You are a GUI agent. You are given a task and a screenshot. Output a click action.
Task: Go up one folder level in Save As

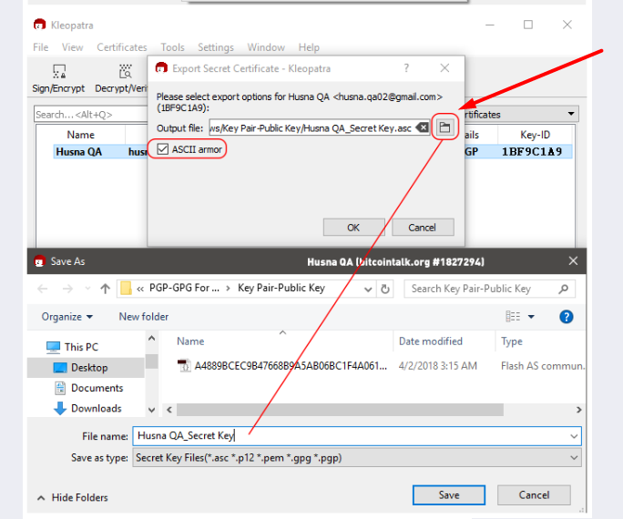point(105,289)
